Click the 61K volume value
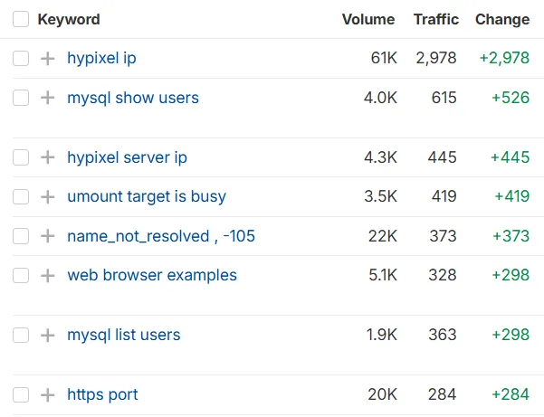The width and height of the screenshot is (544, 417). click(x=384, y=58)
